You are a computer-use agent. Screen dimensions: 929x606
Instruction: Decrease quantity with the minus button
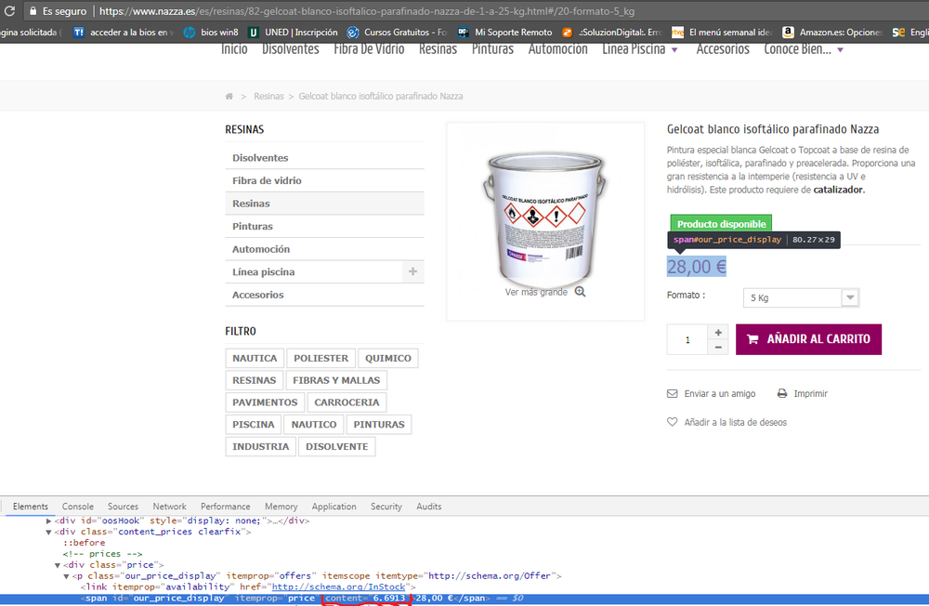[x=718, y=348]
